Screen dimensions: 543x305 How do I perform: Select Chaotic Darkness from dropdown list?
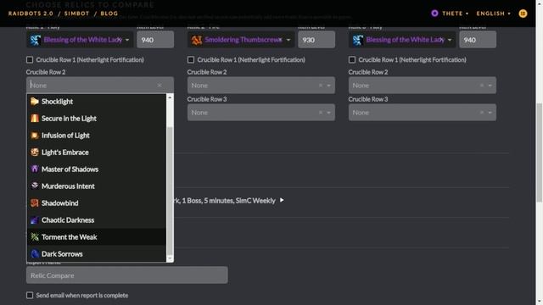pos(97,220)
